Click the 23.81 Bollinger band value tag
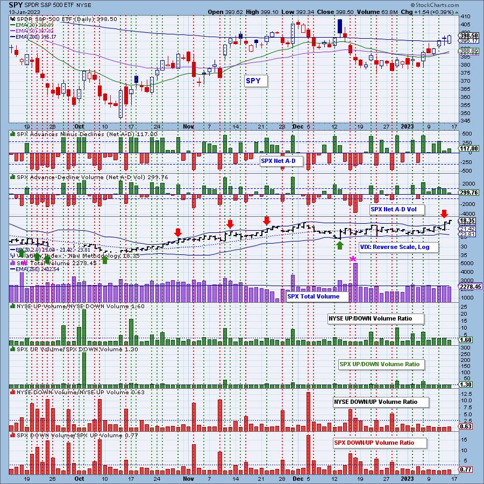Image resolution: width=484 pixels, height=484 pixels. tap(468, 234)
